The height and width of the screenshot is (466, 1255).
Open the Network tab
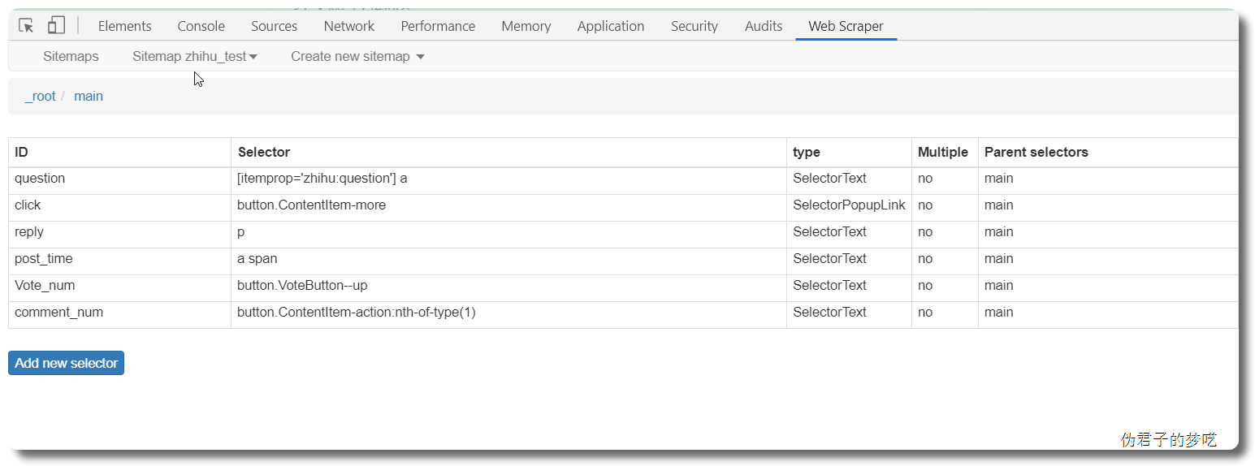tap(348, 26)
